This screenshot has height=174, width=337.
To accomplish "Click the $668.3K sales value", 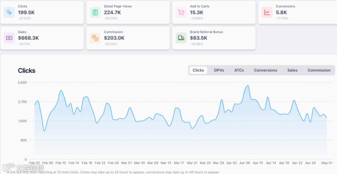I will click(x=28, y=38).
